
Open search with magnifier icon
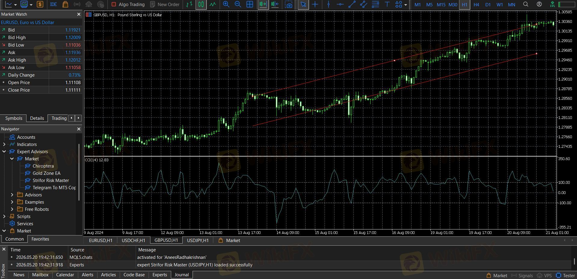coord(526,5)
